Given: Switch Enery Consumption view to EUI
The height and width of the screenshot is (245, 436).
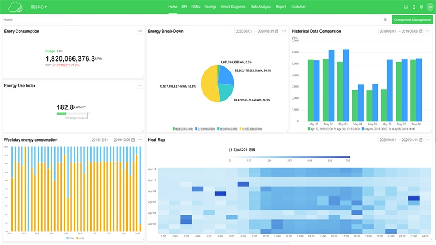Looking at the screenshot, I should (x=60, y=51).
